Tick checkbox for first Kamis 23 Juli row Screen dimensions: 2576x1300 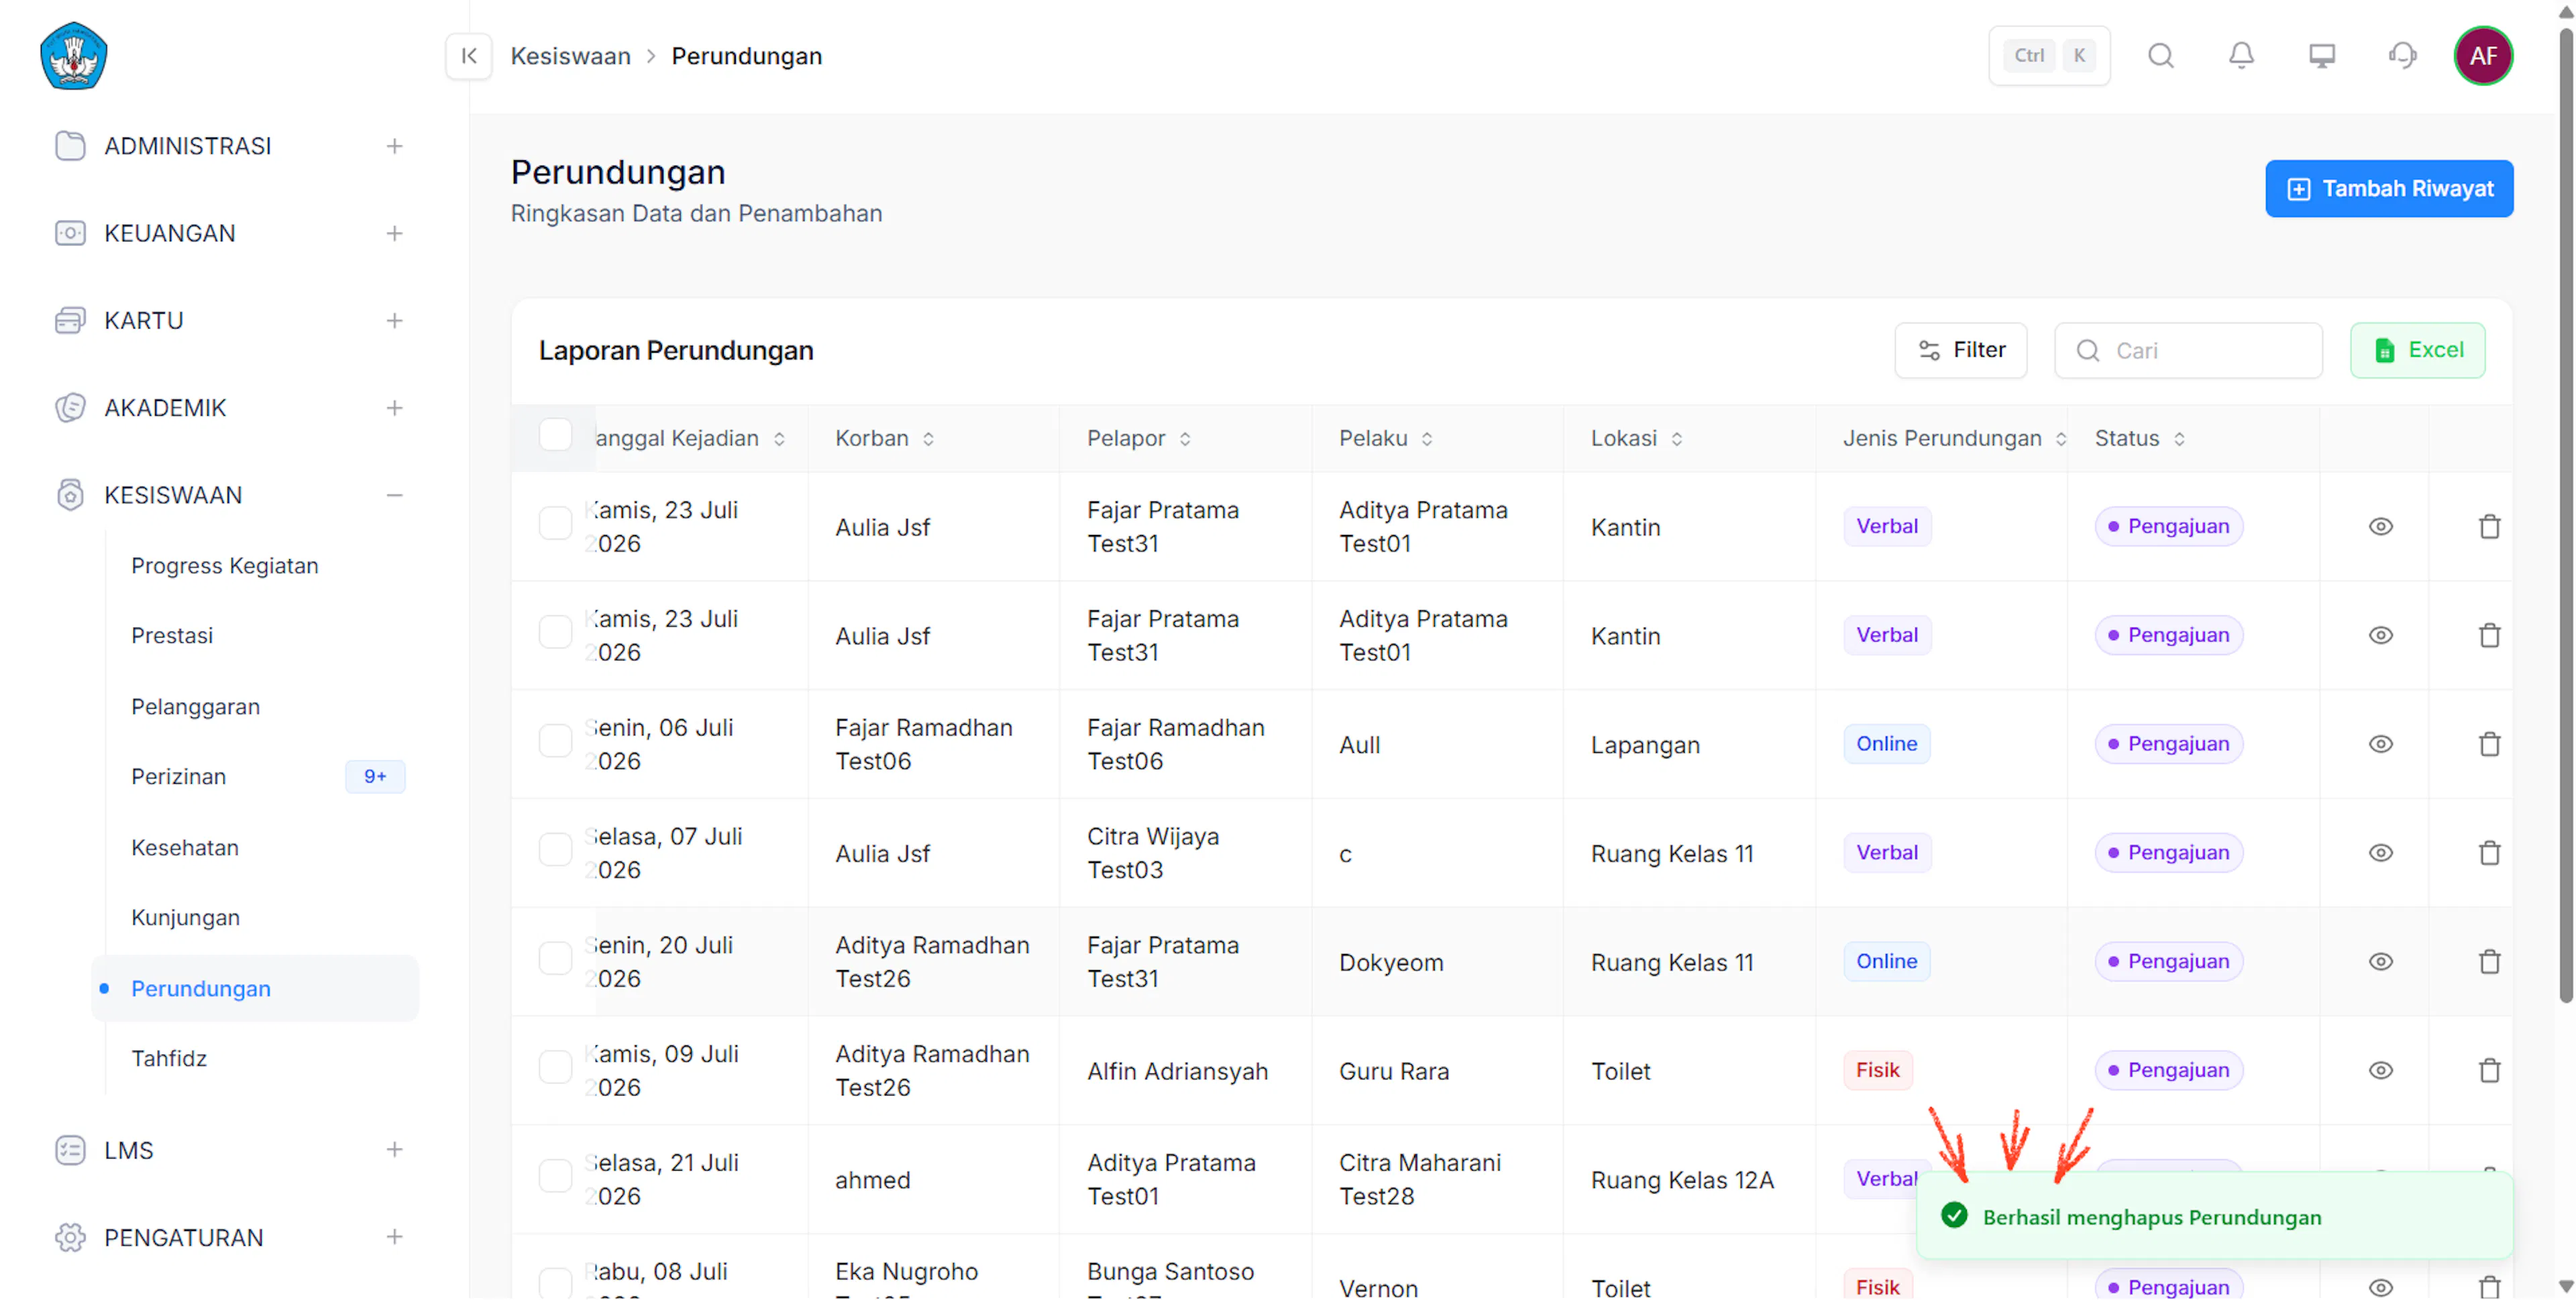pyautogui.click(x=555, y=524)
